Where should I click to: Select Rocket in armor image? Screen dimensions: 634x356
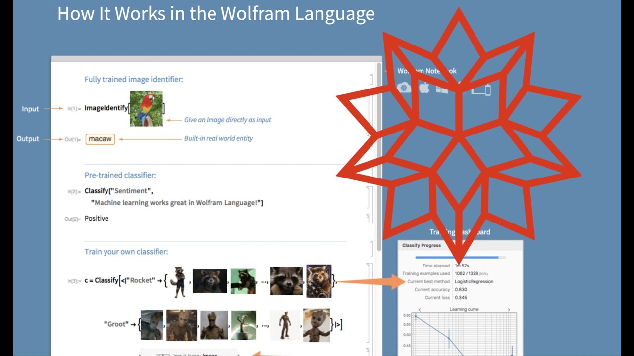tap(318, 281)
